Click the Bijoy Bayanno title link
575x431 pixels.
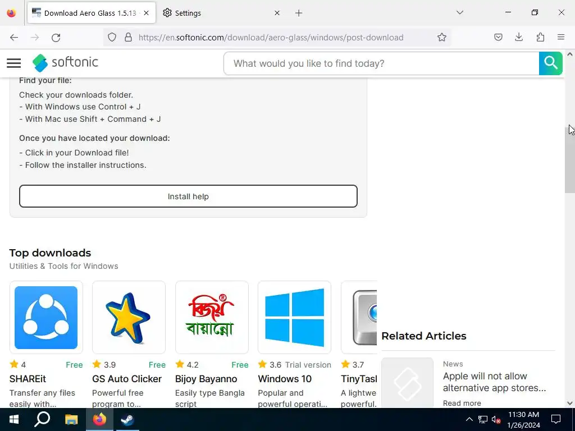point(206,379)
